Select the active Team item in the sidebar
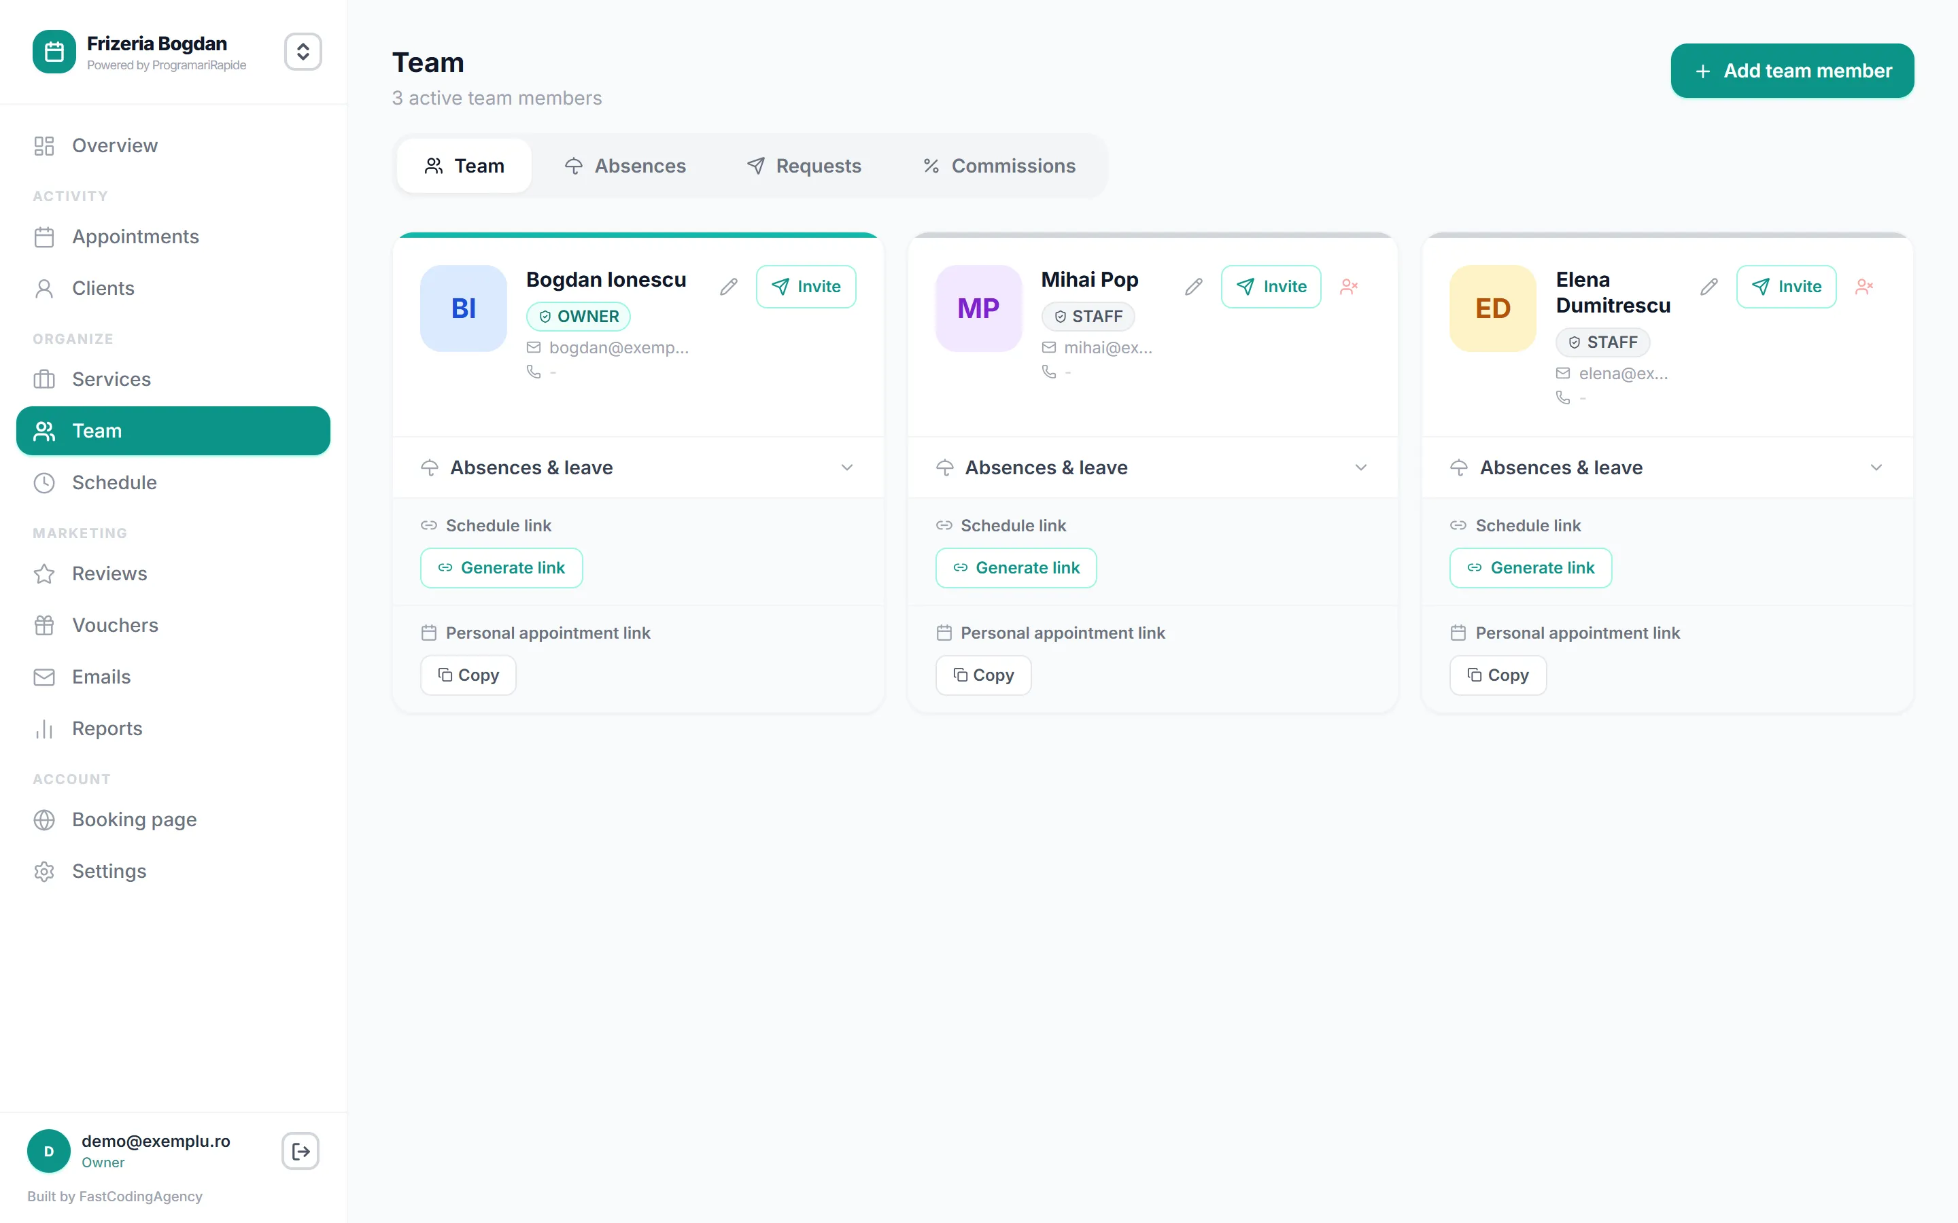This screenshot has height=1223, width=1958. (173, 431)
